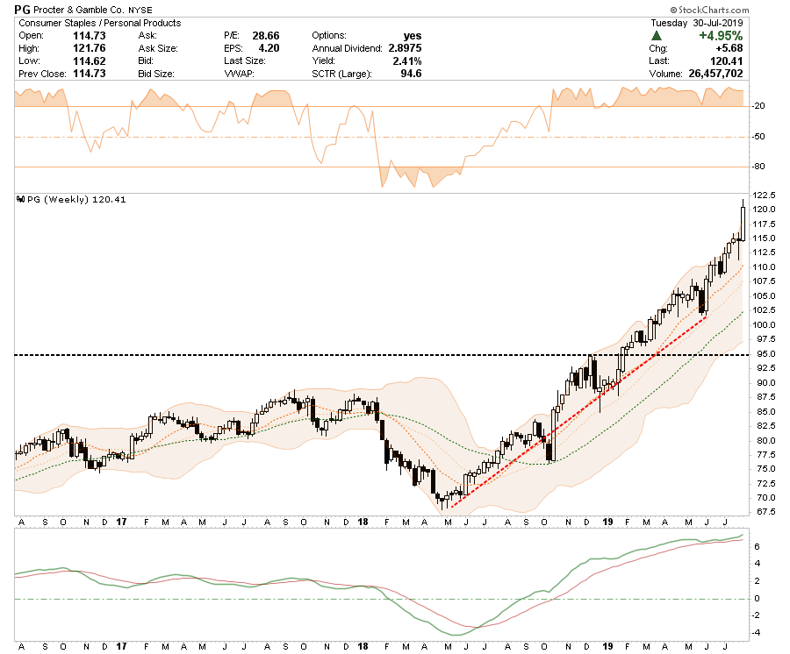790x654 pixels.
Task: Click the Ask Size label
Action: pos(158,48)
